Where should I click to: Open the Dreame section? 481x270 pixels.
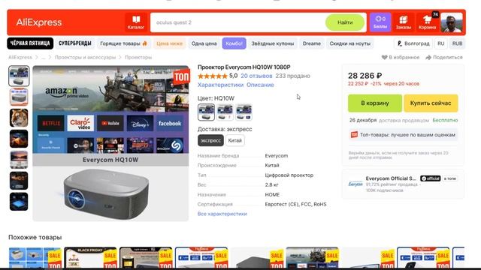click(311, 43)
